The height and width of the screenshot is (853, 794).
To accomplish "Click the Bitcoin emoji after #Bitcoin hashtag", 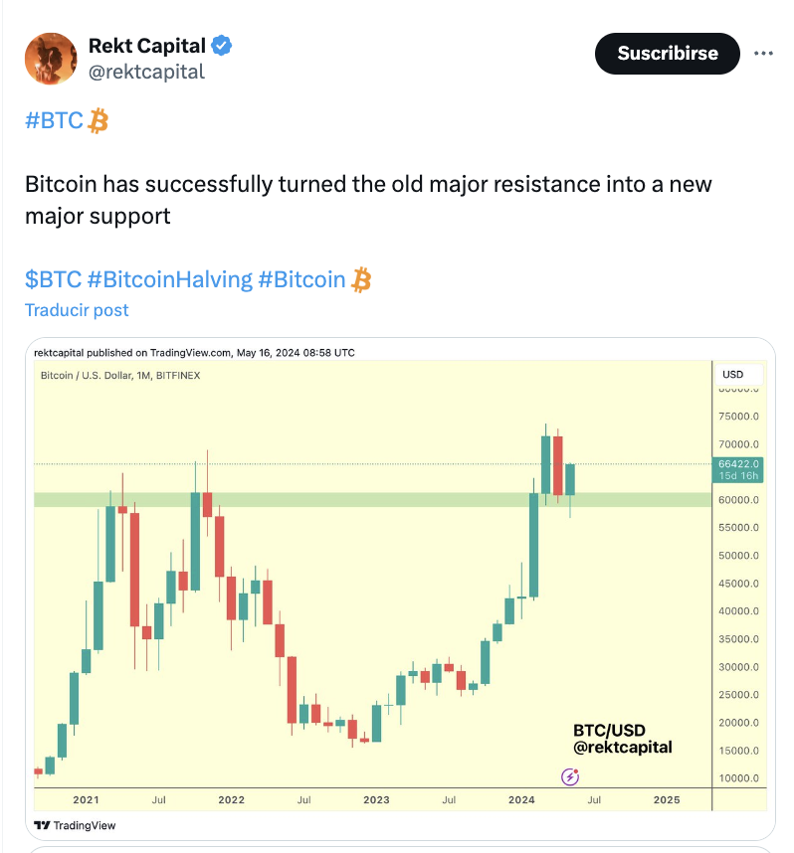I will coord(361,279).
